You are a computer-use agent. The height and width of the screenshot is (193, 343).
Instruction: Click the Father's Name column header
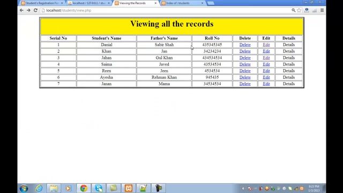coord(164,38)
